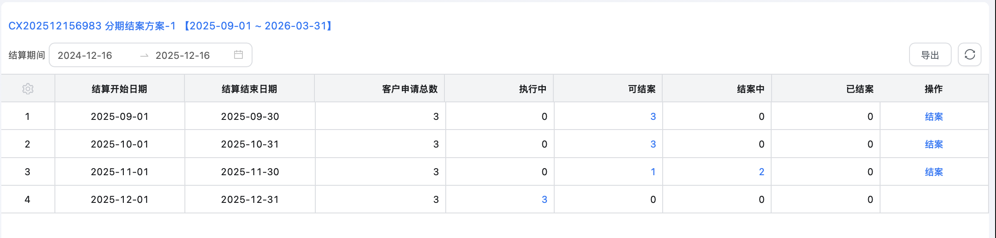The height and width of the screenshot is (238, 996).
Task: Open 执行中 count 3 for the December period
Action: (544, 200)
